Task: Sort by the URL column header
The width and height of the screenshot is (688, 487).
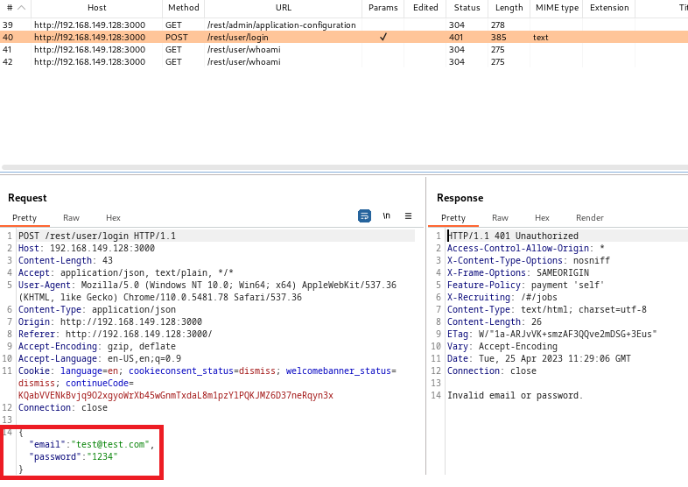Action: coord(283,8)
